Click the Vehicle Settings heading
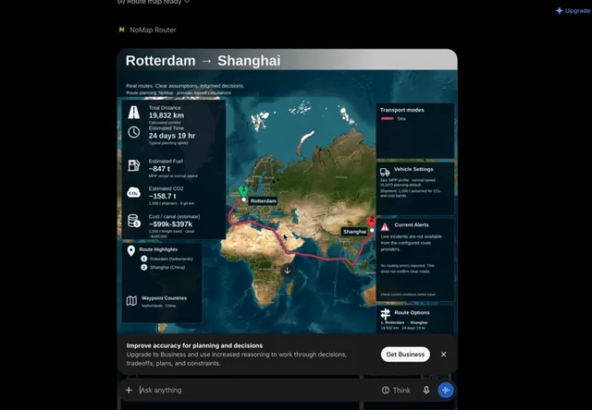The image size is (592, 410). point(413,169)
